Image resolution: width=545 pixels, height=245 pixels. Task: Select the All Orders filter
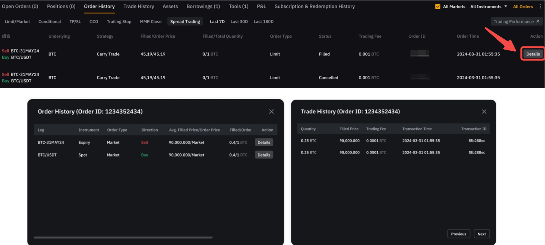(x=523, y=6)
